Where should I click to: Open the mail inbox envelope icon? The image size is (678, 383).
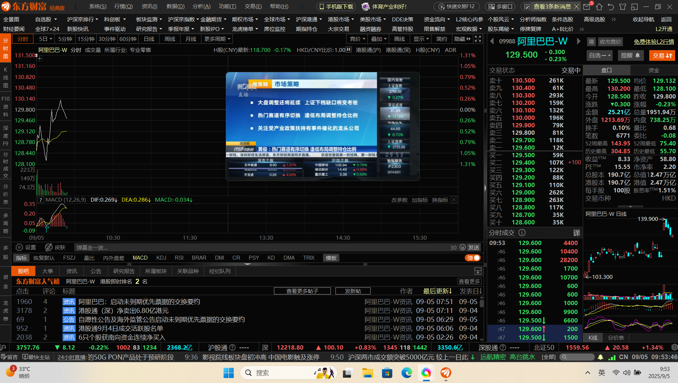point(587,6)
